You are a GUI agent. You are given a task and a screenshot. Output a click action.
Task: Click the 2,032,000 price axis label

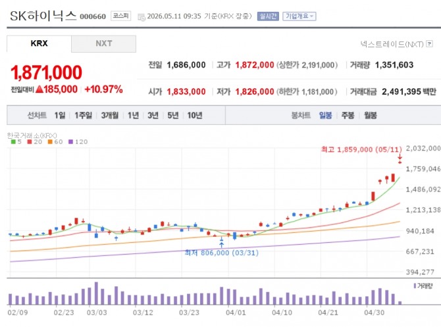(x=423, y=148)
